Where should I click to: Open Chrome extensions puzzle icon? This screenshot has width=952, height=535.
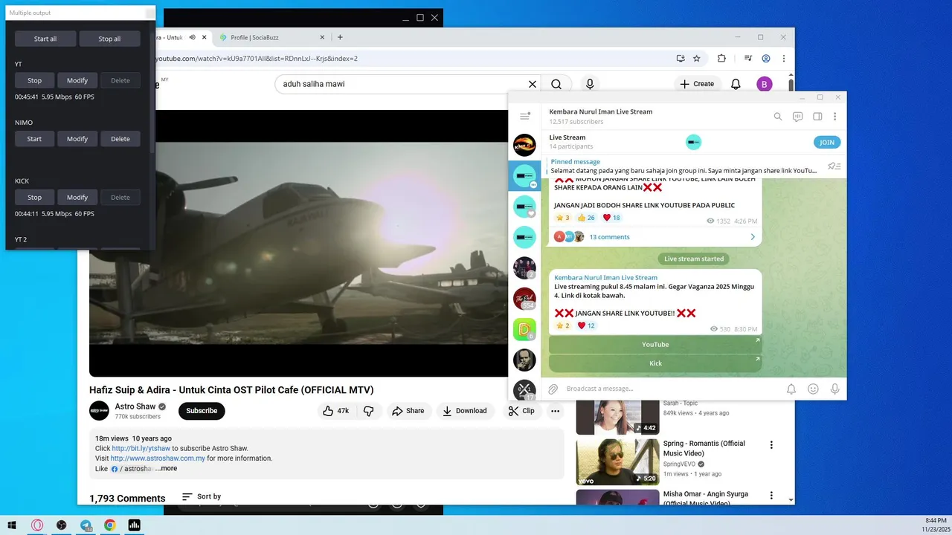click(x=721, y=59)
